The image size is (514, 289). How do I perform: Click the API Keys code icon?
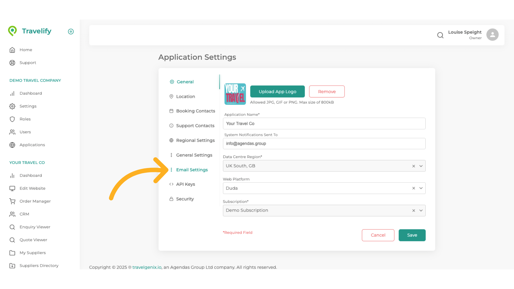[171, 184]
